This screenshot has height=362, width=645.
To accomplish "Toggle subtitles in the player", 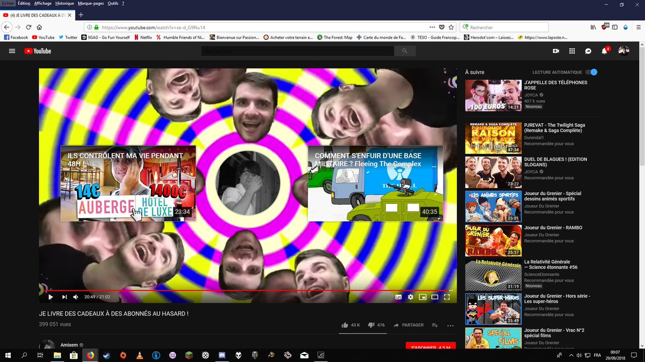I will (398, 297).
